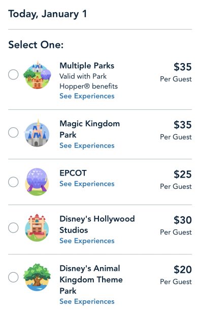Choose the EPCOT radio option

(x=13, y=182)
